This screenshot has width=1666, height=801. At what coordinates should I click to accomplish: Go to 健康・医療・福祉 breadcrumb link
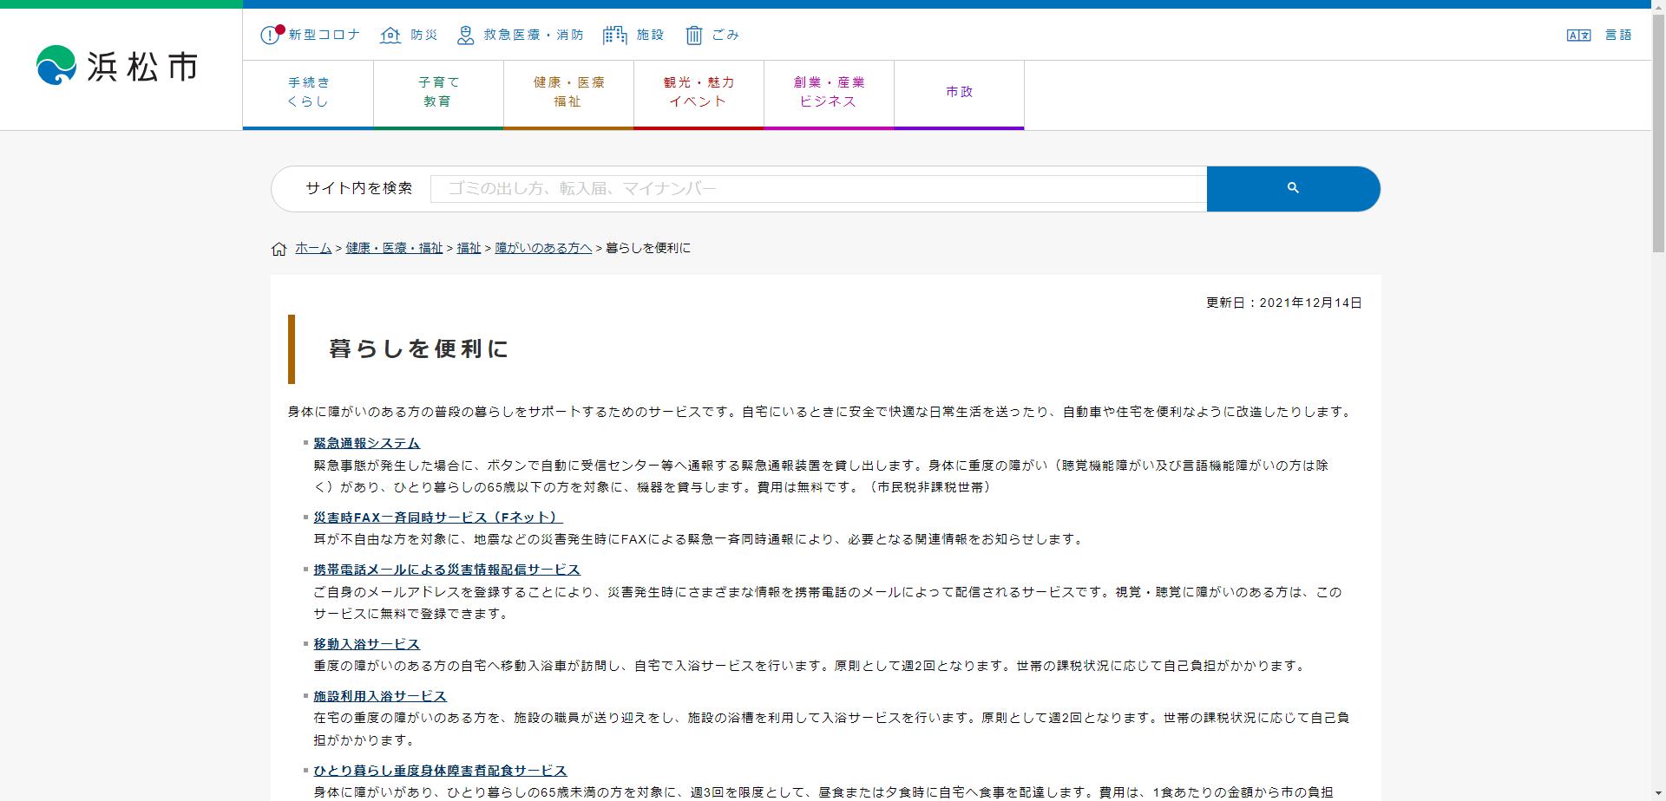394,248
